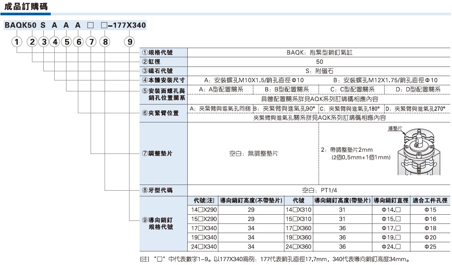Click the 14□X310 code cell
Image resolution: width=452 pixels, height=265 pixels.
tap(298, 210)
